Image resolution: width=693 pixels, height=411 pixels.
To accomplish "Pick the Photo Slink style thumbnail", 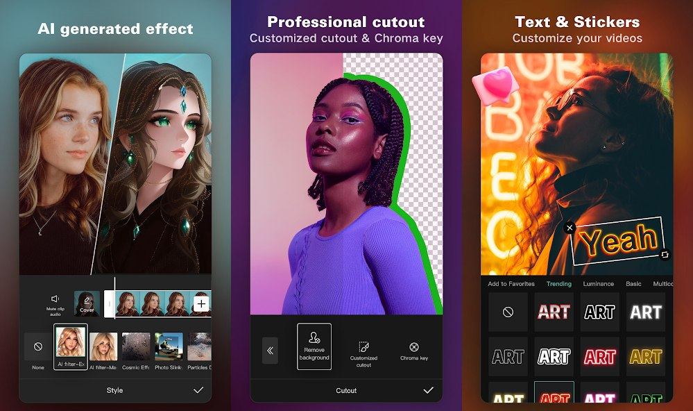I will click(169, 346).
